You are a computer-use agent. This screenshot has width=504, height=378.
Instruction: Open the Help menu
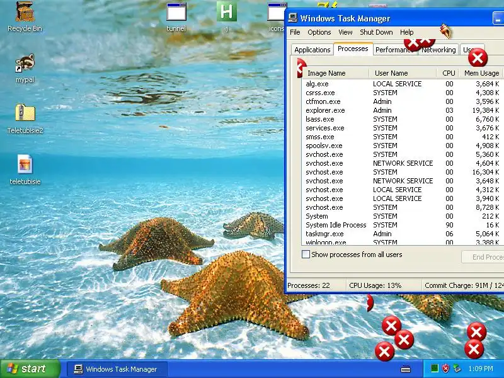(x=406, y=32)
